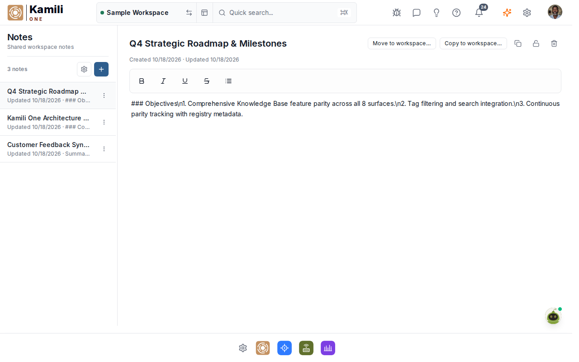Apply strikethrough formatting
This screenshot has width=579, height=362.
(207, 81)
